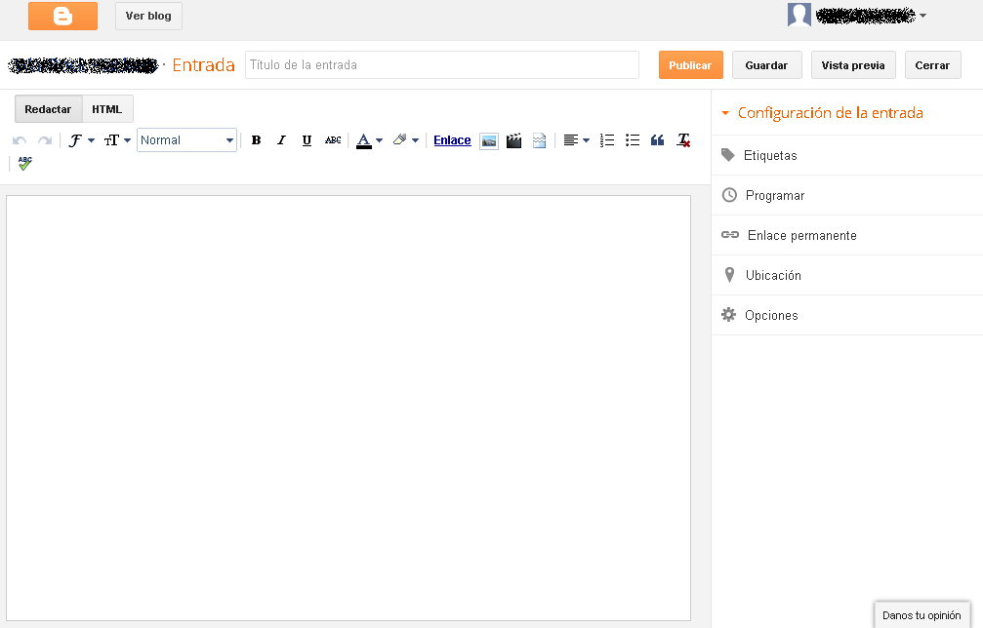This screenshot has height=628, width=983.
Task: Open the font family dropdown
Action: (x=81, y=140)
